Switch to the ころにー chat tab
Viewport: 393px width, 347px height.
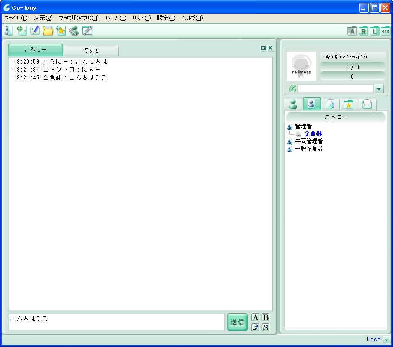pos(35,50)
